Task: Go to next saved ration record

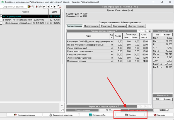Action: pos(52,7)
